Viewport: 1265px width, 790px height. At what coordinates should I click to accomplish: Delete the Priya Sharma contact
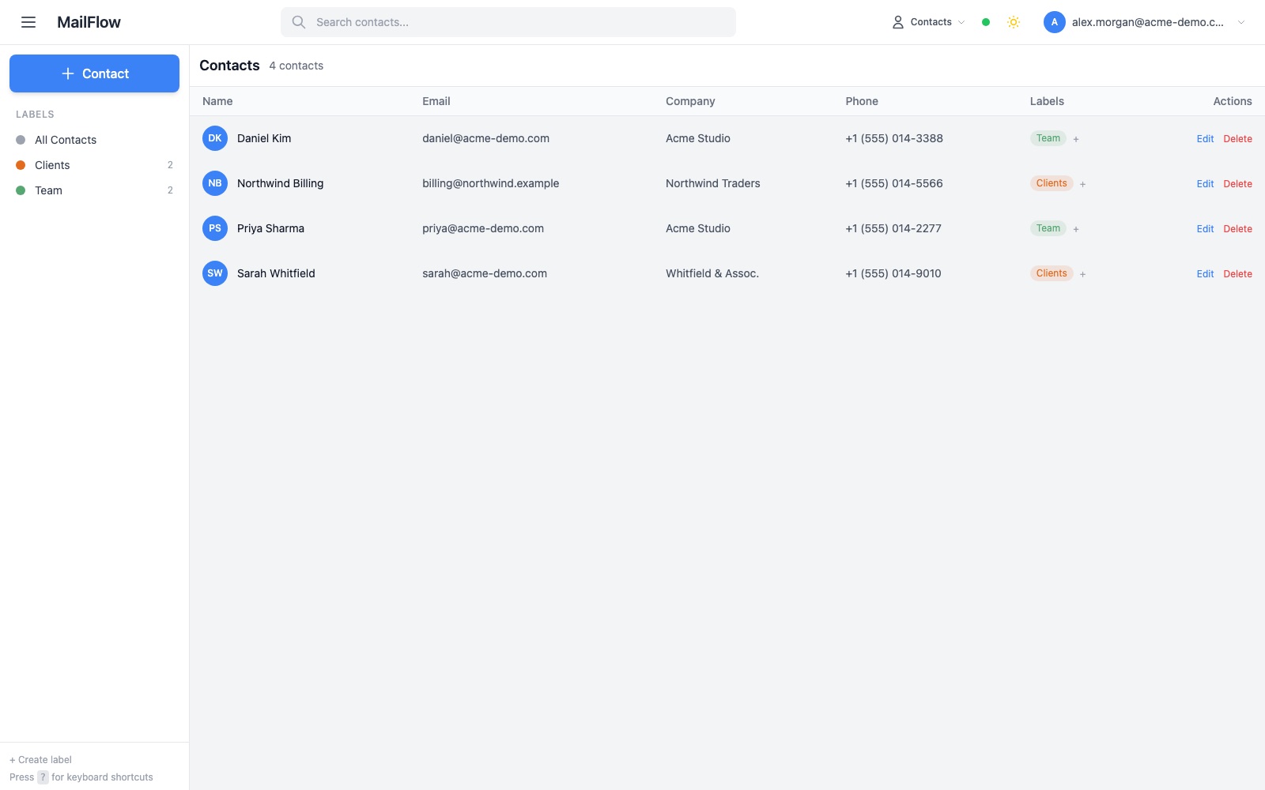click(1237, 229)
